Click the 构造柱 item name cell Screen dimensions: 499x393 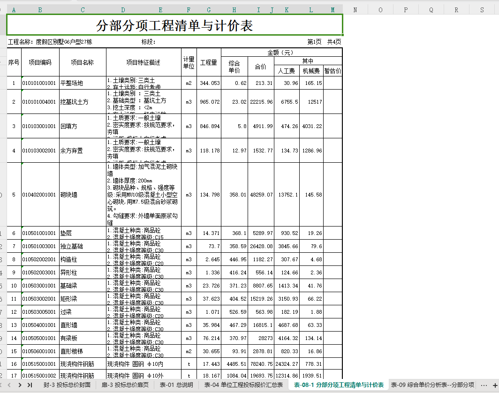(x=83, y=259)
